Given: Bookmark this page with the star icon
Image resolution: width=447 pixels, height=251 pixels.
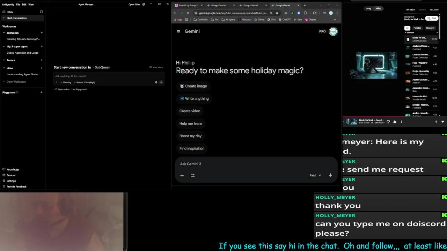Looking at the screenshot, I should pyautogui.click(x=277, y=13).
